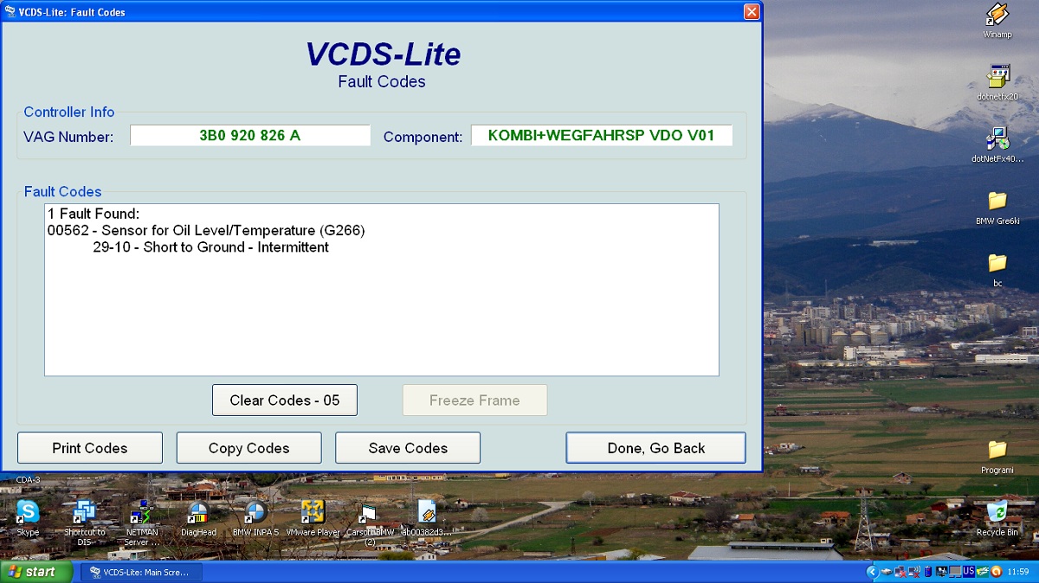The height and width of the screenshot is (583, 1039).
Task: Click the Clear Codes - 05 button
Action: [x=284, y=400]
